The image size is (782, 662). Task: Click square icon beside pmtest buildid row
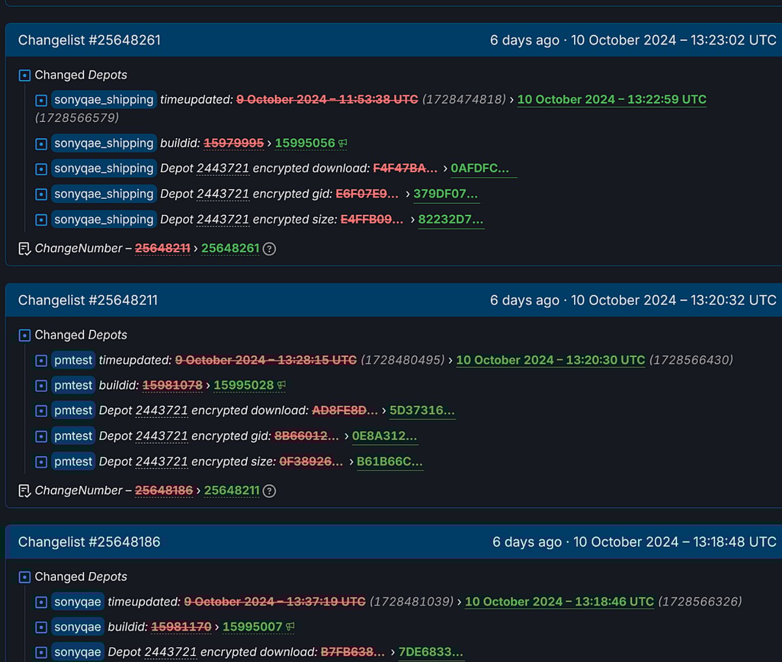pyautogui.click(x=41, y=386)
